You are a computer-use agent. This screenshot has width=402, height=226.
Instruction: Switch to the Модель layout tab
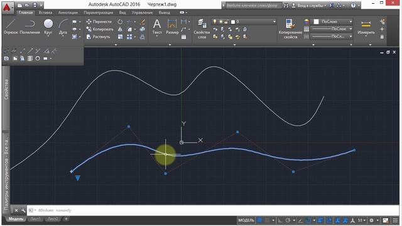click(x=16, y=219)
